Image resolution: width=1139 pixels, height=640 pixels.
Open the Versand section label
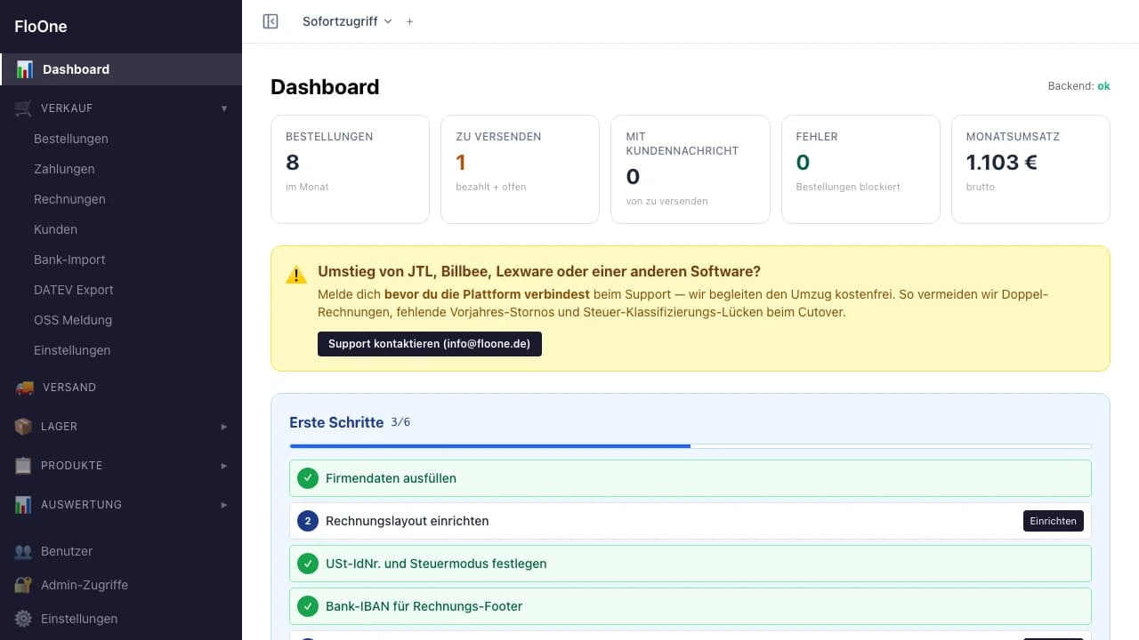[69, 388]
